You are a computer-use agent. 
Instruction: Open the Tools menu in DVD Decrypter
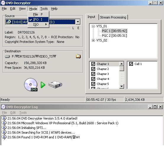tap(44, 9)
